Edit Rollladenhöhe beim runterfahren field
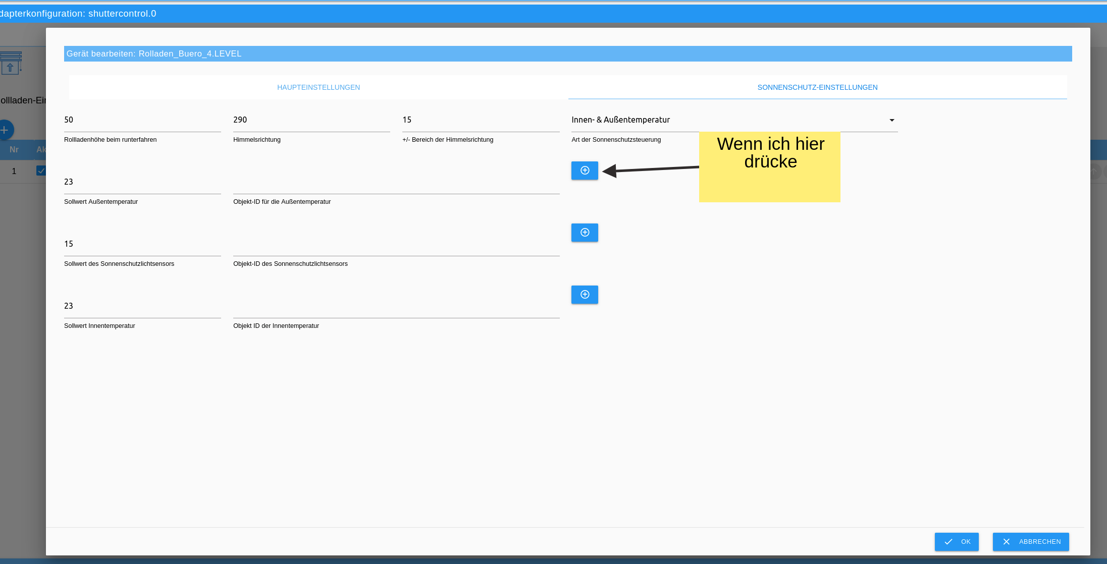 click(142, 120)
